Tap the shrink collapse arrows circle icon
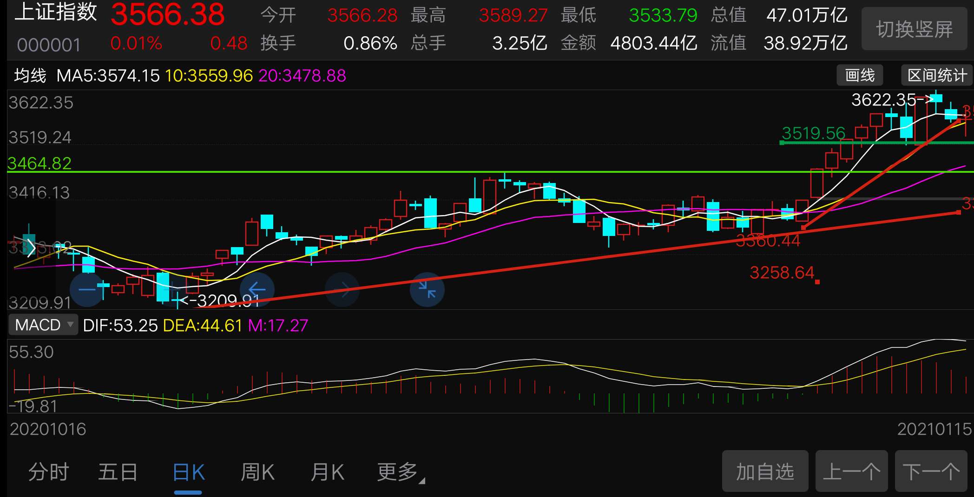Screen dimensions: 974x497 427,289
